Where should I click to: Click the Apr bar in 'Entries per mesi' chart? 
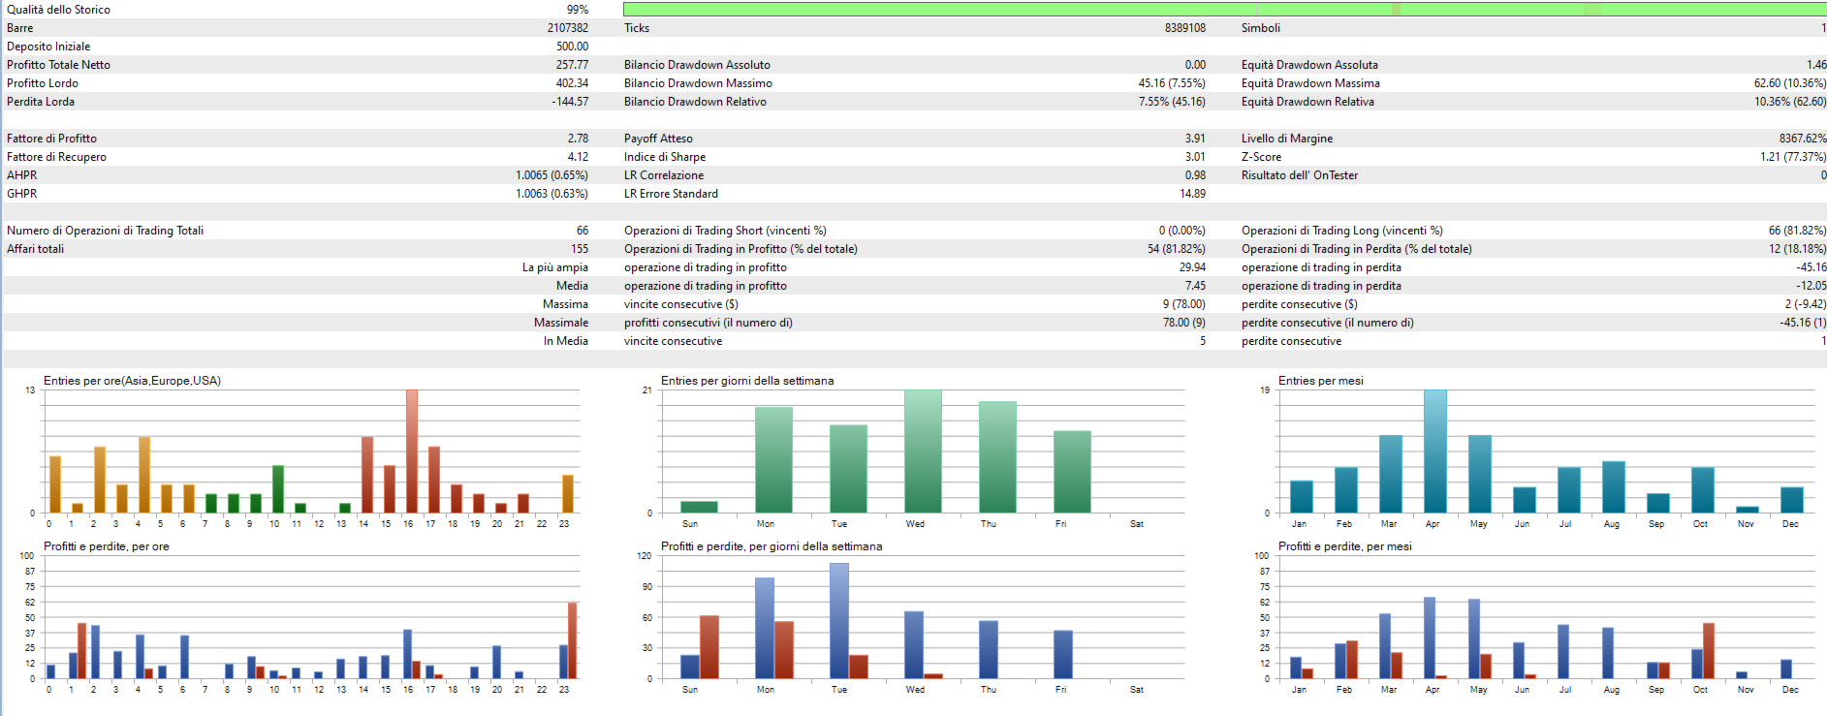(x=1435, y=451)
